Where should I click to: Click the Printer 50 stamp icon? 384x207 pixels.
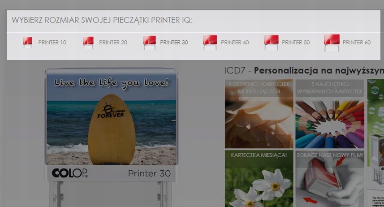click(x=271, y=43)
